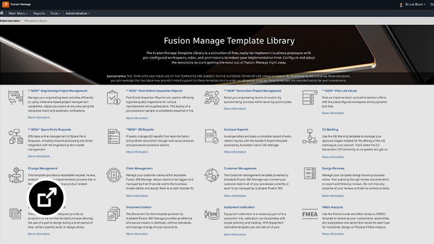Click the Administration breadcrumb
The width and height of the screenshot is (434, 244).
click(x=10, y=20)
